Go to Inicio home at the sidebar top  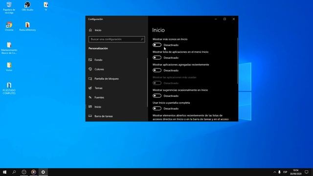tap(98, 30)
